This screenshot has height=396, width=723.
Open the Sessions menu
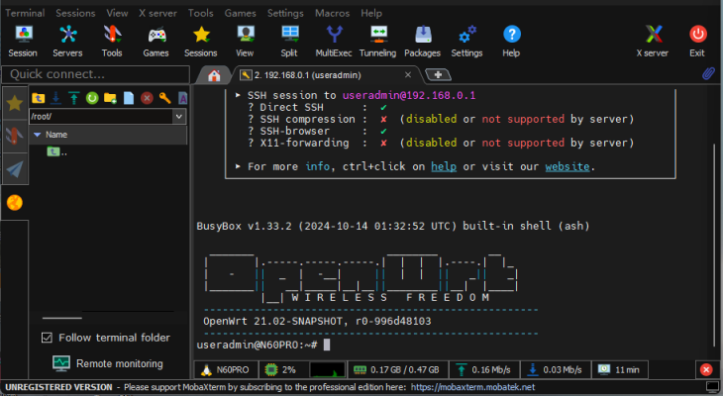coord(75,13)
